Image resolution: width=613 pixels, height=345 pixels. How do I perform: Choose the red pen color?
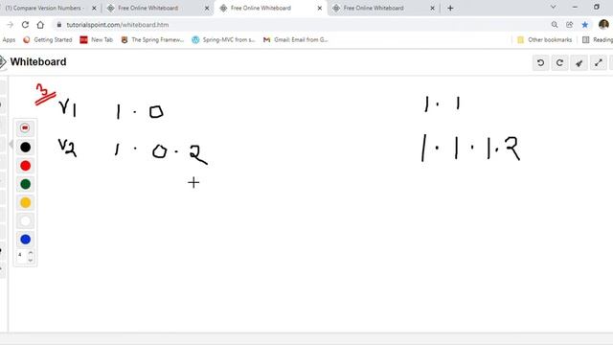click(26, 166)
